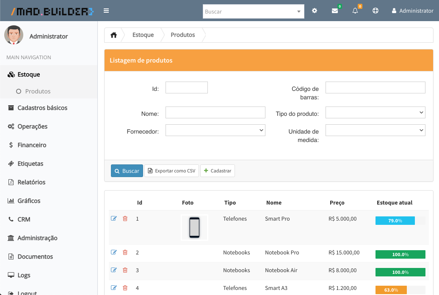Image resolution: width=439 pixels, height=295 pixels.
Task: Click Produtos breadcrumb link
Action: tap(183, 35)
